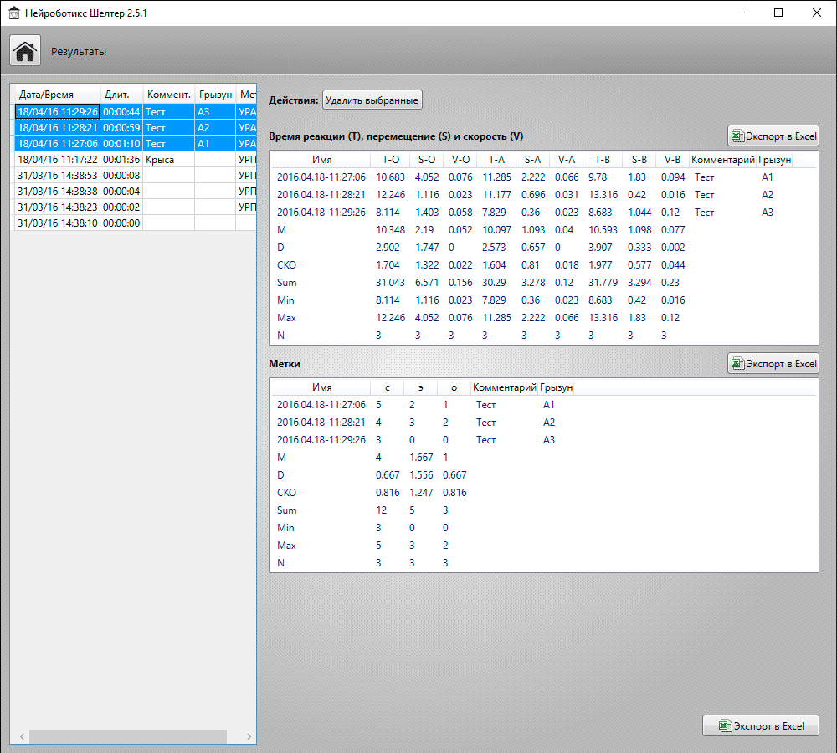The height and width of the screenshot is (753, 837).
Task: Select session 18/04/16 11:28:21
Action: point(135,127)
